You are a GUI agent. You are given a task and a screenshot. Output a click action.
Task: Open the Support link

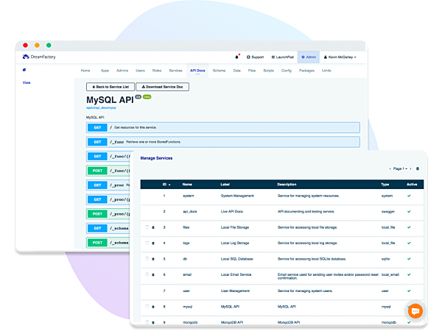coord(255,57)
